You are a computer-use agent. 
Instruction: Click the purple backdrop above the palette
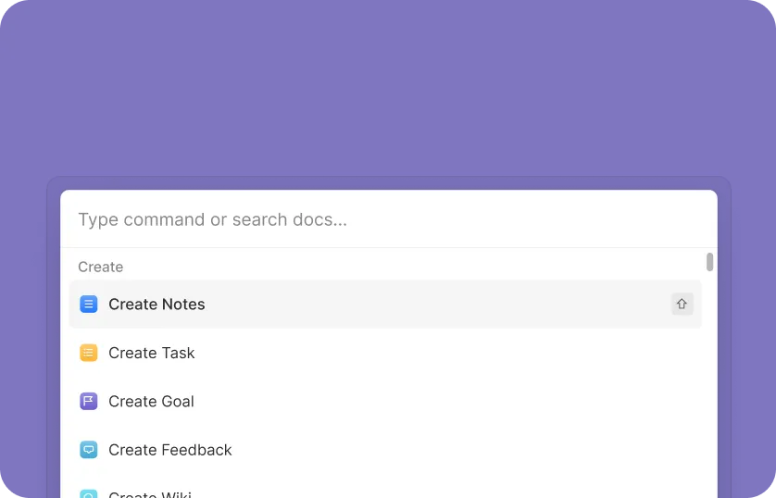389,83
